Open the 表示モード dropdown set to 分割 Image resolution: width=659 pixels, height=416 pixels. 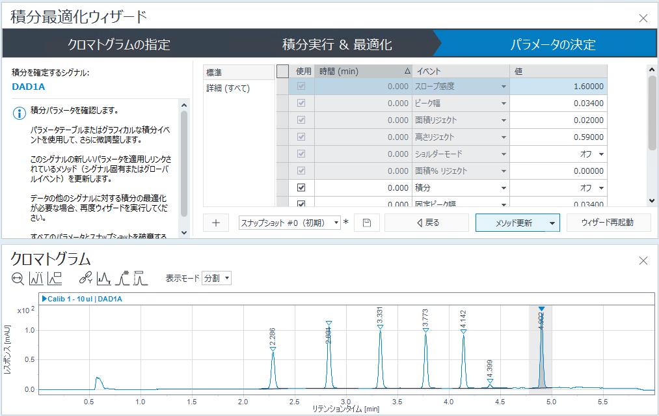[217, 278]
